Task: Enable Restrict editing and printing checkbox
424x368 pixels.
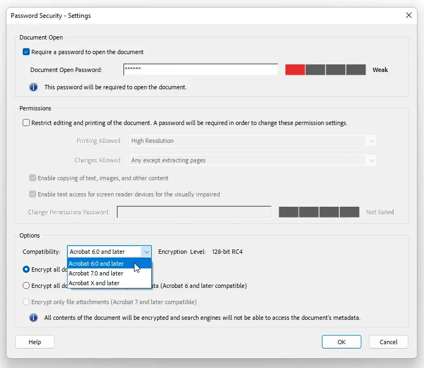Action: (x=26, y=123)
